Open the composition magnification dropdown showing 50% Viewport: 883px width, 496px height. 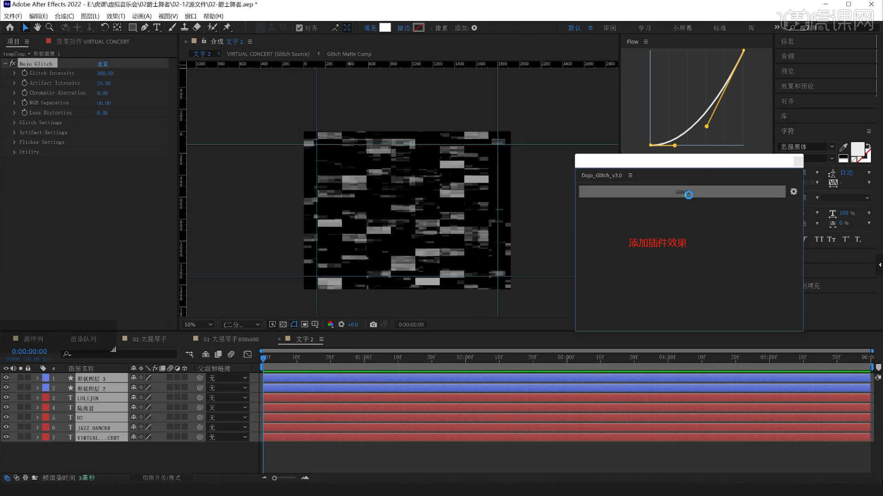coord(197,324)
